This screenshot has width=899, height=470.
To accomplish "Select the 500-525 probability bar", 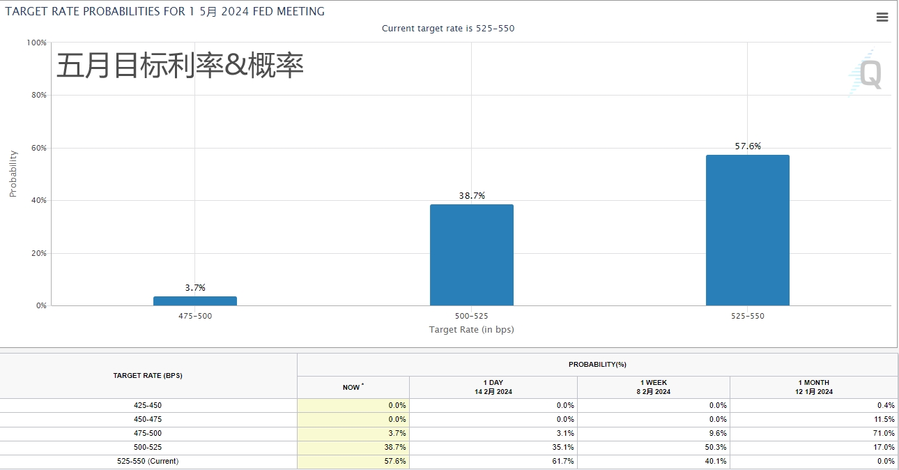I will point(472,255).
